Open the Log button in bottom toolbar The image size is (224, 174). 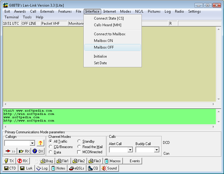tap(42, 168)
